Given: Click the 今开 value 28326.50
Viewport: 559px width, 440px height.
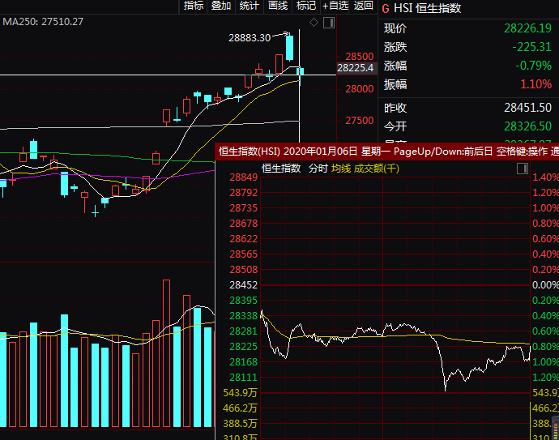Looking at the screenshot, I should tap(527, 126).
